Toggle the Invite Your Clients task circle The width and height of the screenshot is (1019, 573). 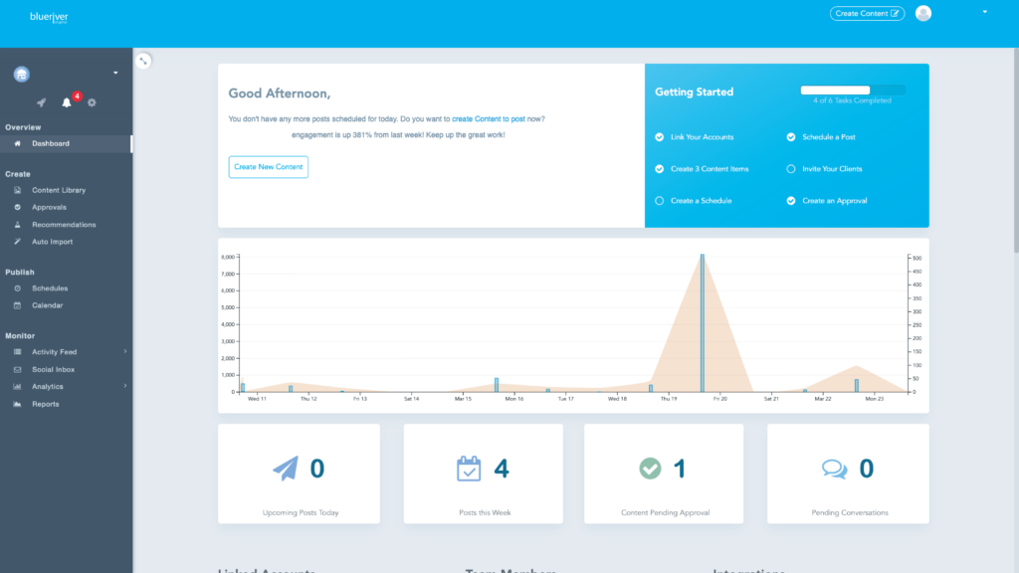pos(791,169)
